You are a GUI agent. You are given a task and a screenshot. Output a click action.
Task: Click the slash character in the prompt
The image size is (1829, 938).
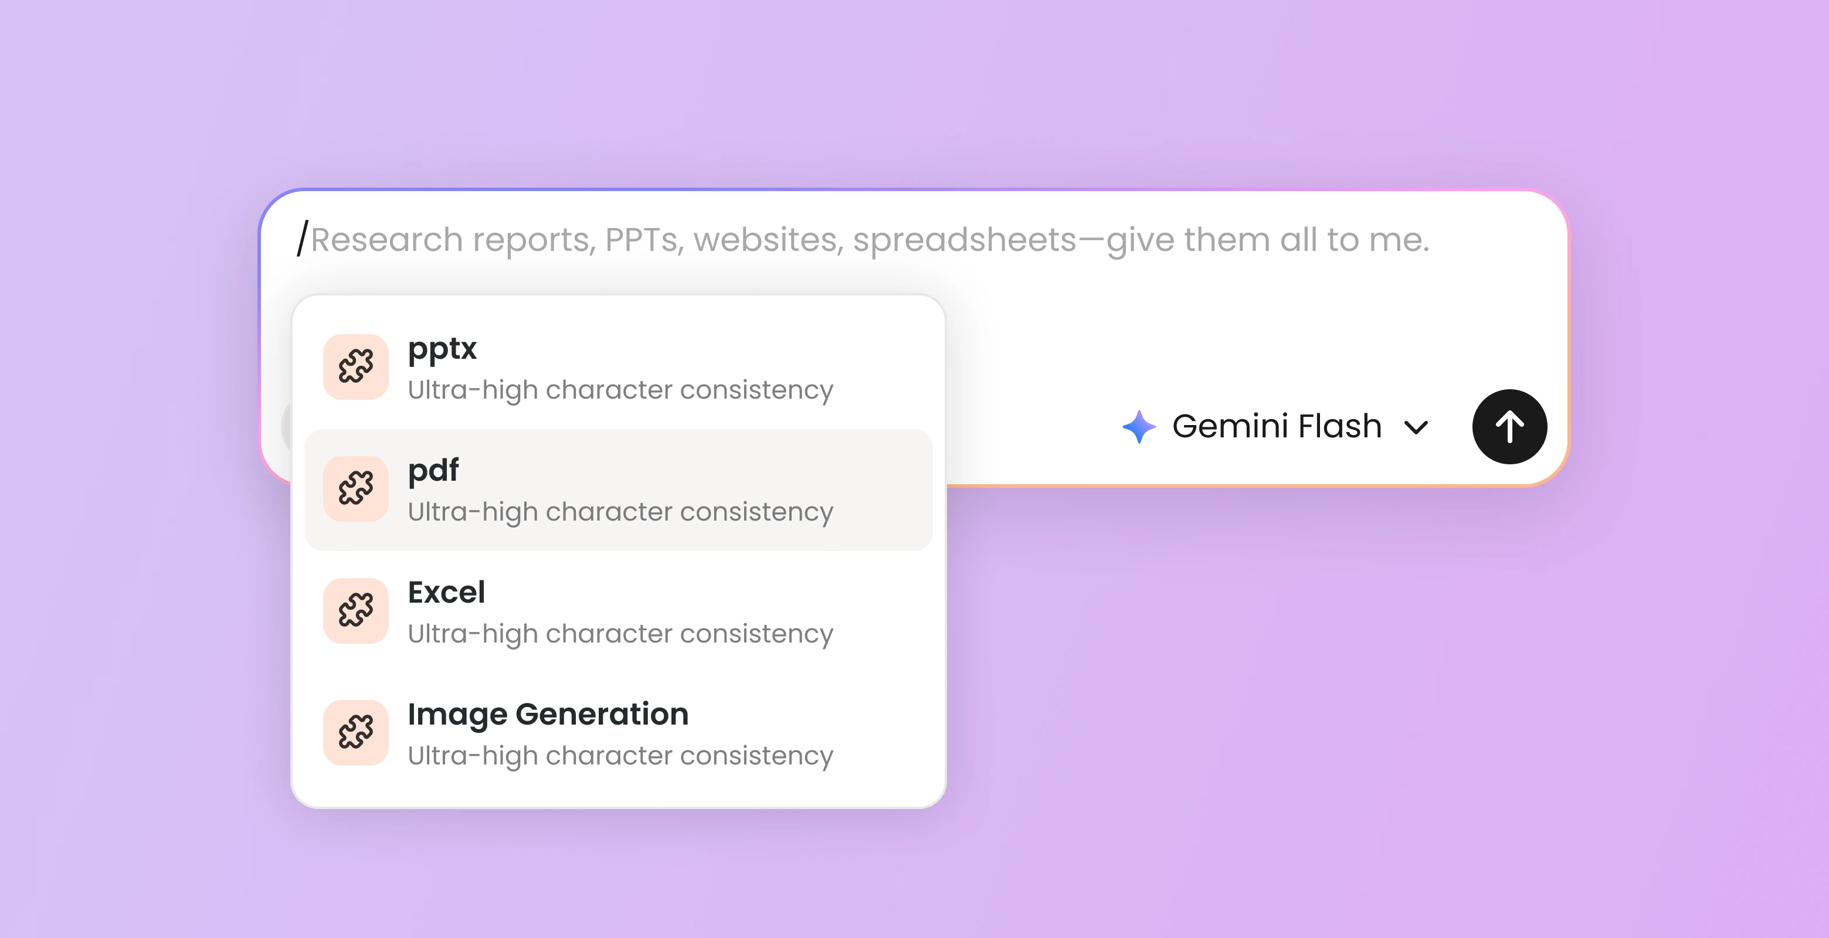(303, 239)
